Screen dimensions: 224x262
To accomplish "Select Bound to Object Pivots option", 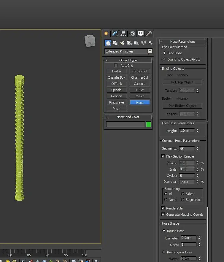I will 164,59.
